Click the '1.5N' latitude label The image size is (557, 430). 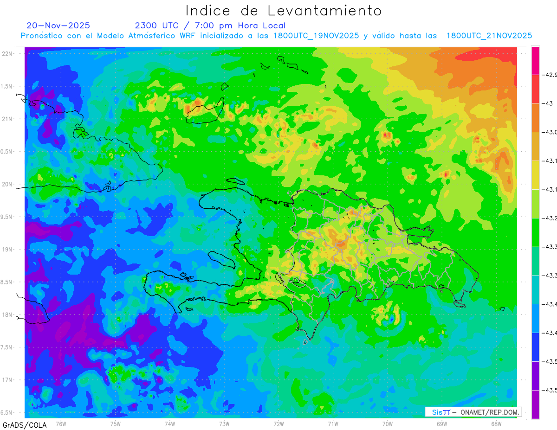tap(7, 86)
